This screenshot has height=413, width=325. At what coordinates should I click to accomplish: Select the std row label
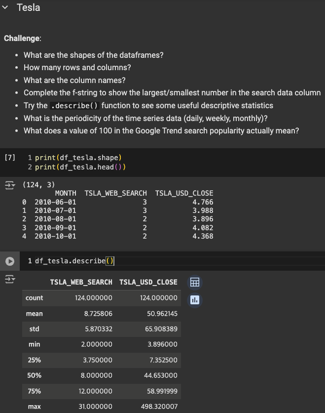tap(34, 329)
